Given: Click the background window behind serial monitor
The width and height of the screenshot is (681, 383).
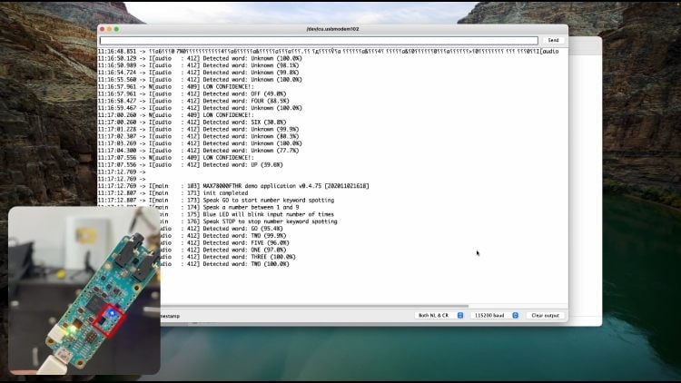Looking at the screenshot, I should 585,182.
